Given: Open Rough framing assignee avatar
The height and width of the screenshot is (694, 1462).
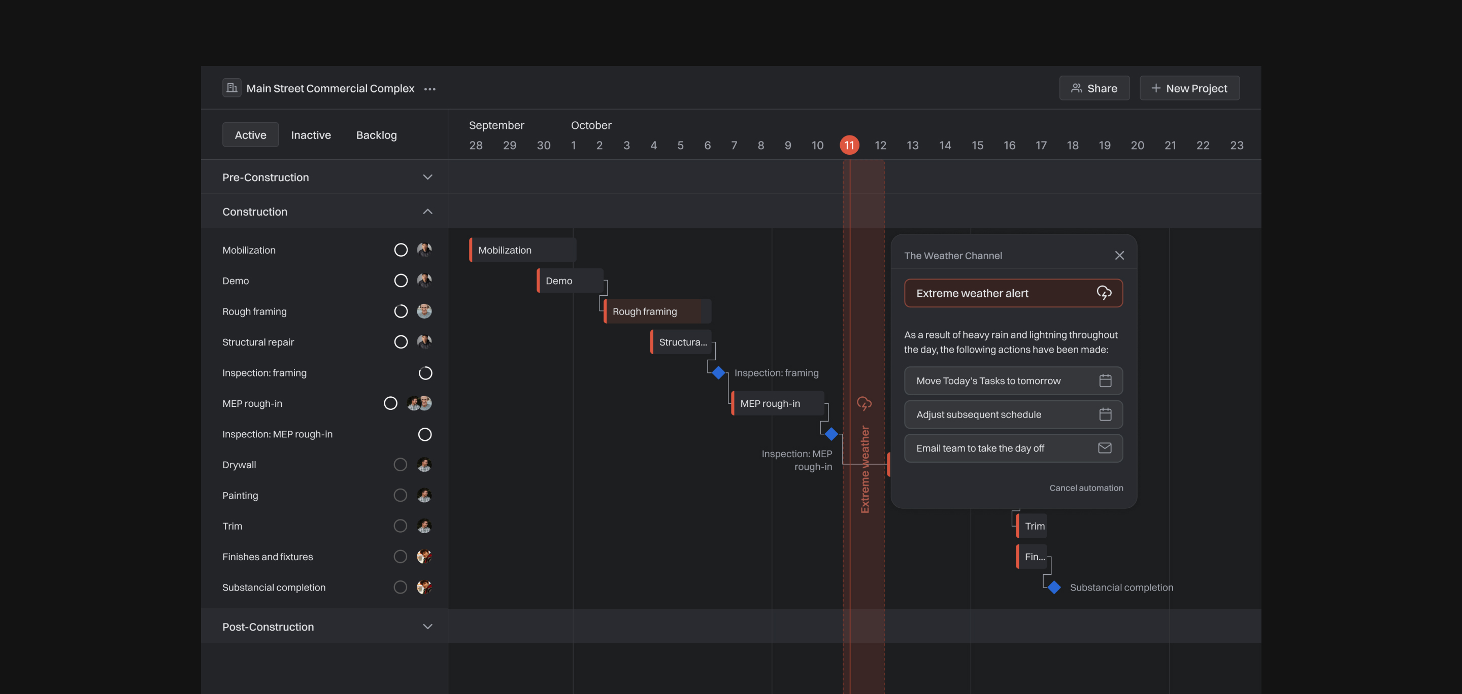Looking at the screenshot, I should 424,311.
